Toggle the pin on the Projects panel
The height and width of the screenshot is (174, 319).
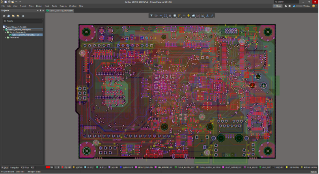pos(40,10)
